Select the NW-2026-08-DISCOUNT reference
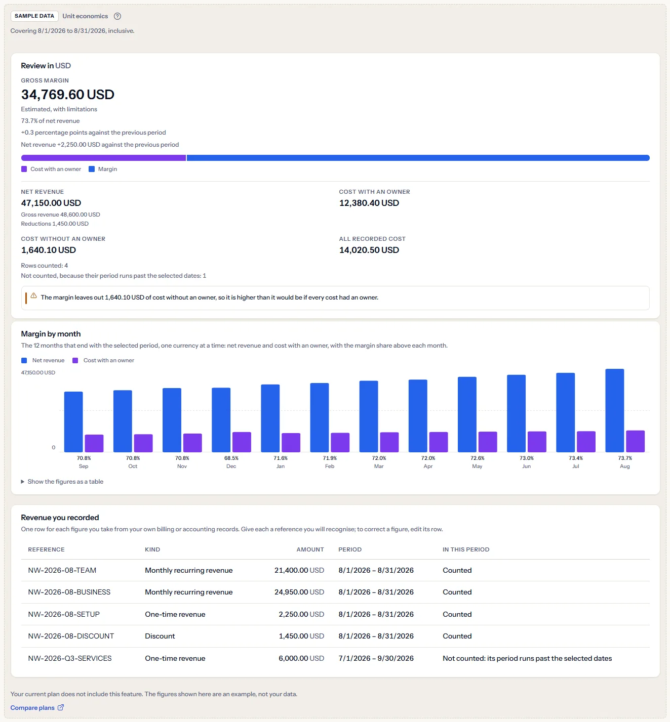Screen dimensions: 670x722 click(x=71, y=636)
